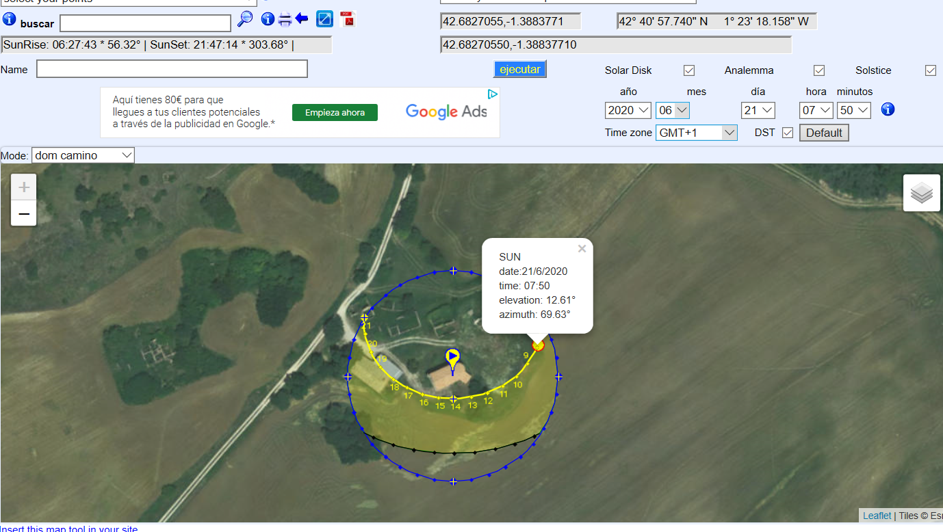
Task: Focus the buscar search input field
Action: (146, 23)
